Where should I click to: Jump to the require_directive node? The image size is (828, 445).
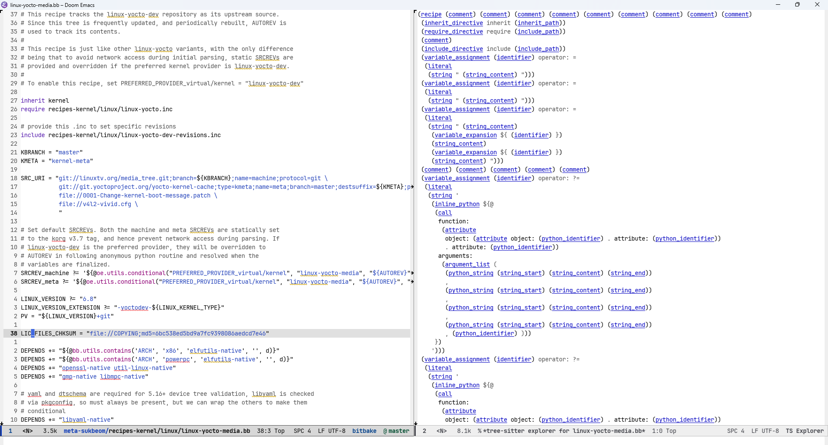coord(454,31)
